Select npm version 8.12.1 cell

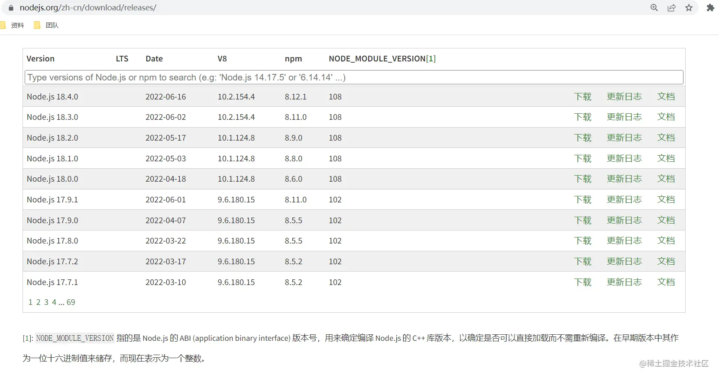(295, 97)
